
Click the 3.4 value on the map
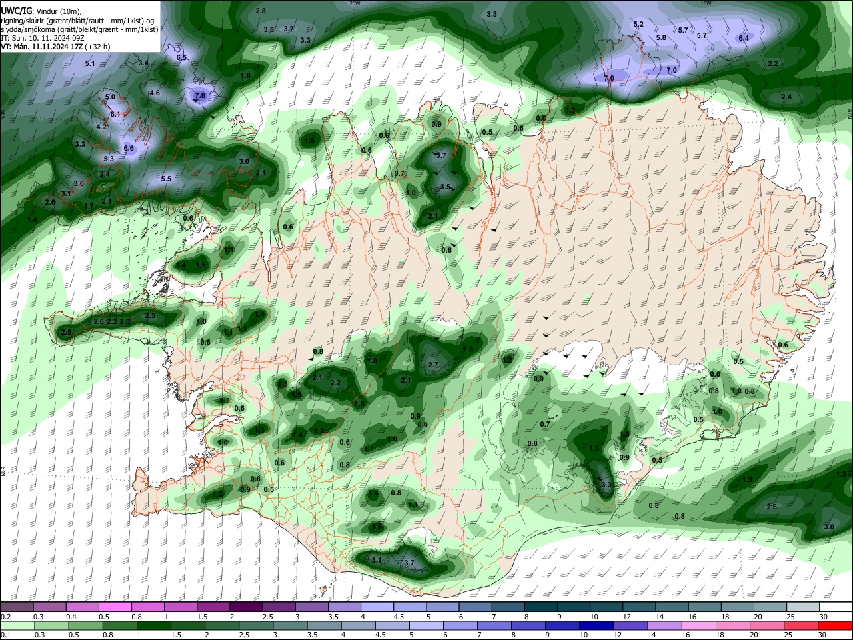[x=143, y=63]
